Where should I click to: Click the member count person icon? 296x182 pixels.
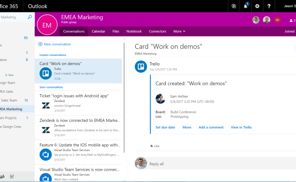pos(291,20)
